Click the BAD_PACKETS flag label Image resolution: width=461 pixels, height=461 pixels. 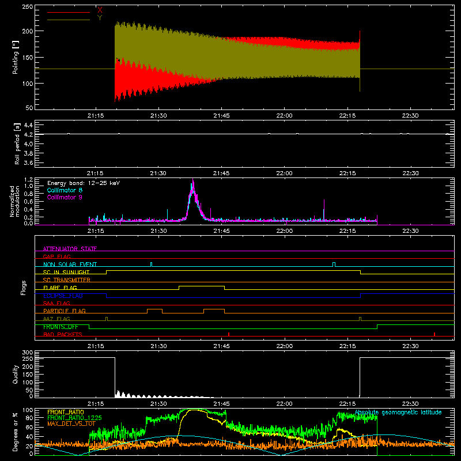point(63,334)
